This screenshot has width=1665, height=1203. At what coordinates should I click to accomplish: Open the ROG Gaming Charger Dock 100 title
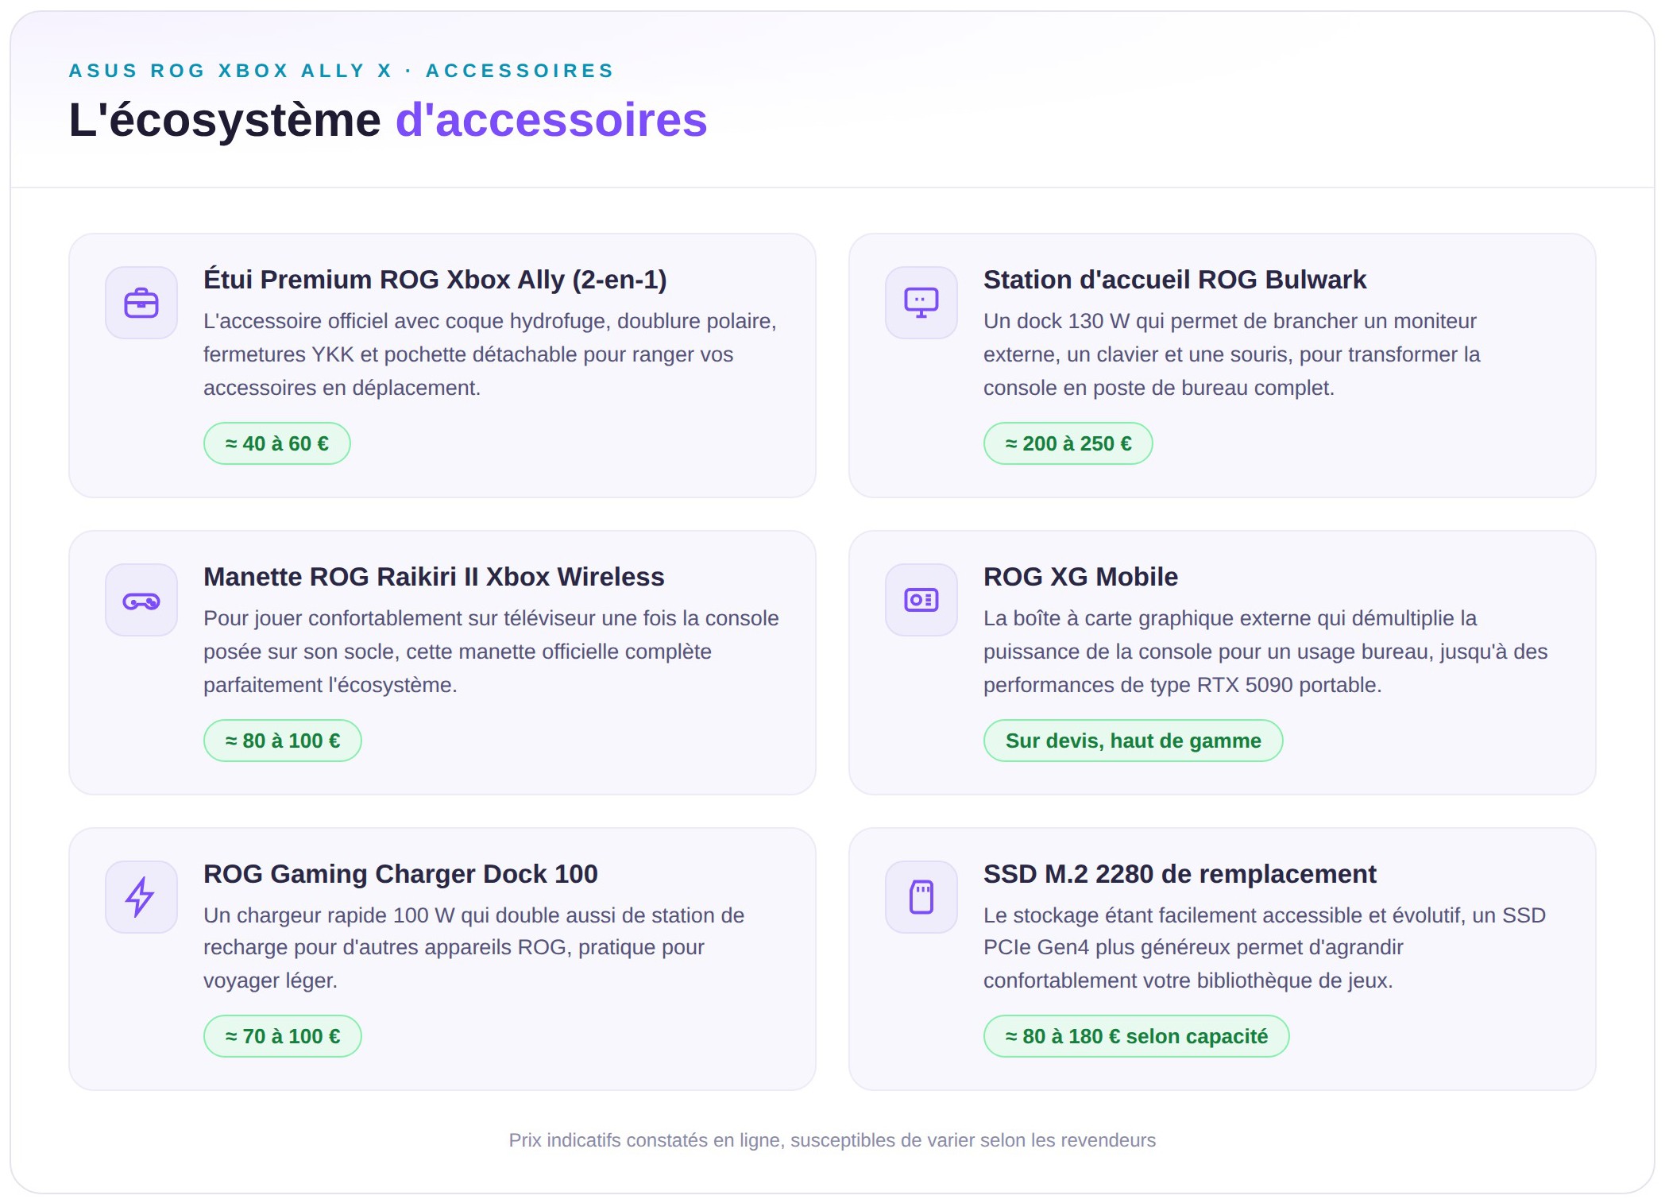point(400,874)
